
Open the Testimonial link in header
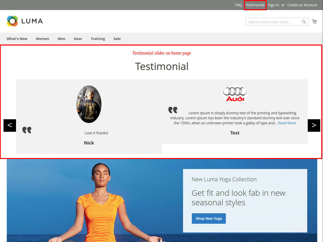coord(255,5)
